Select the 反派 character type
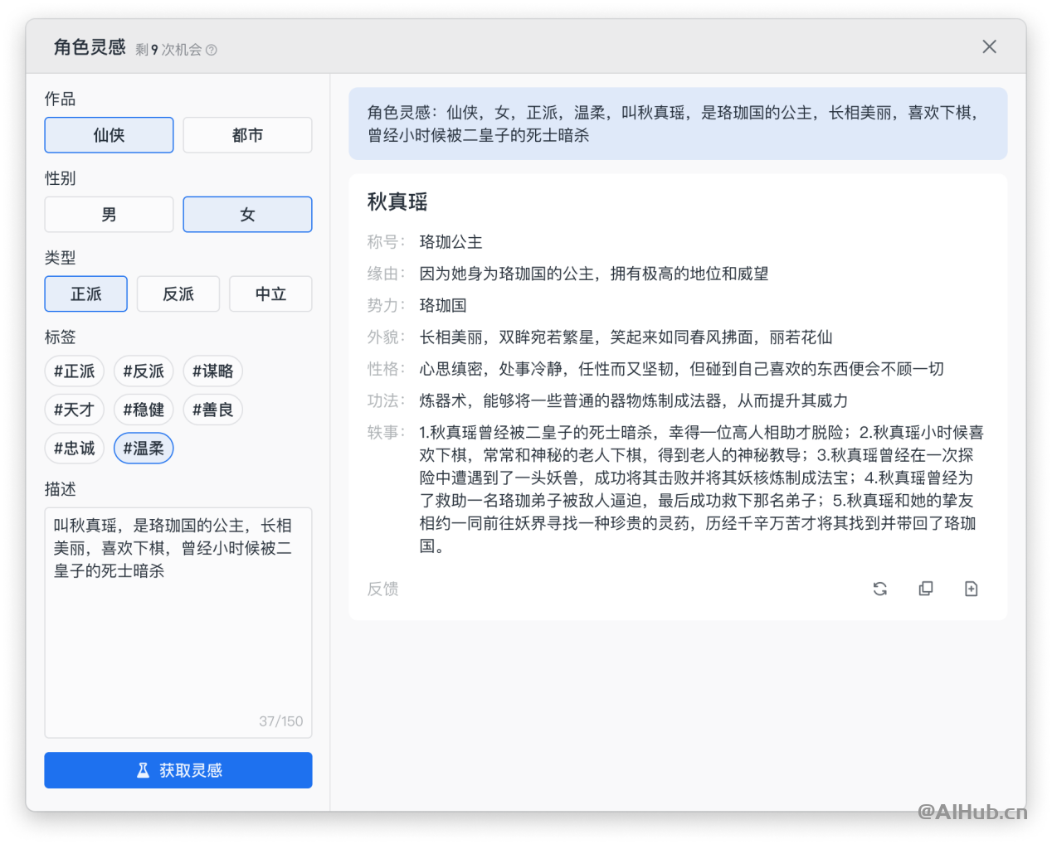 click(x=178, y=293)
